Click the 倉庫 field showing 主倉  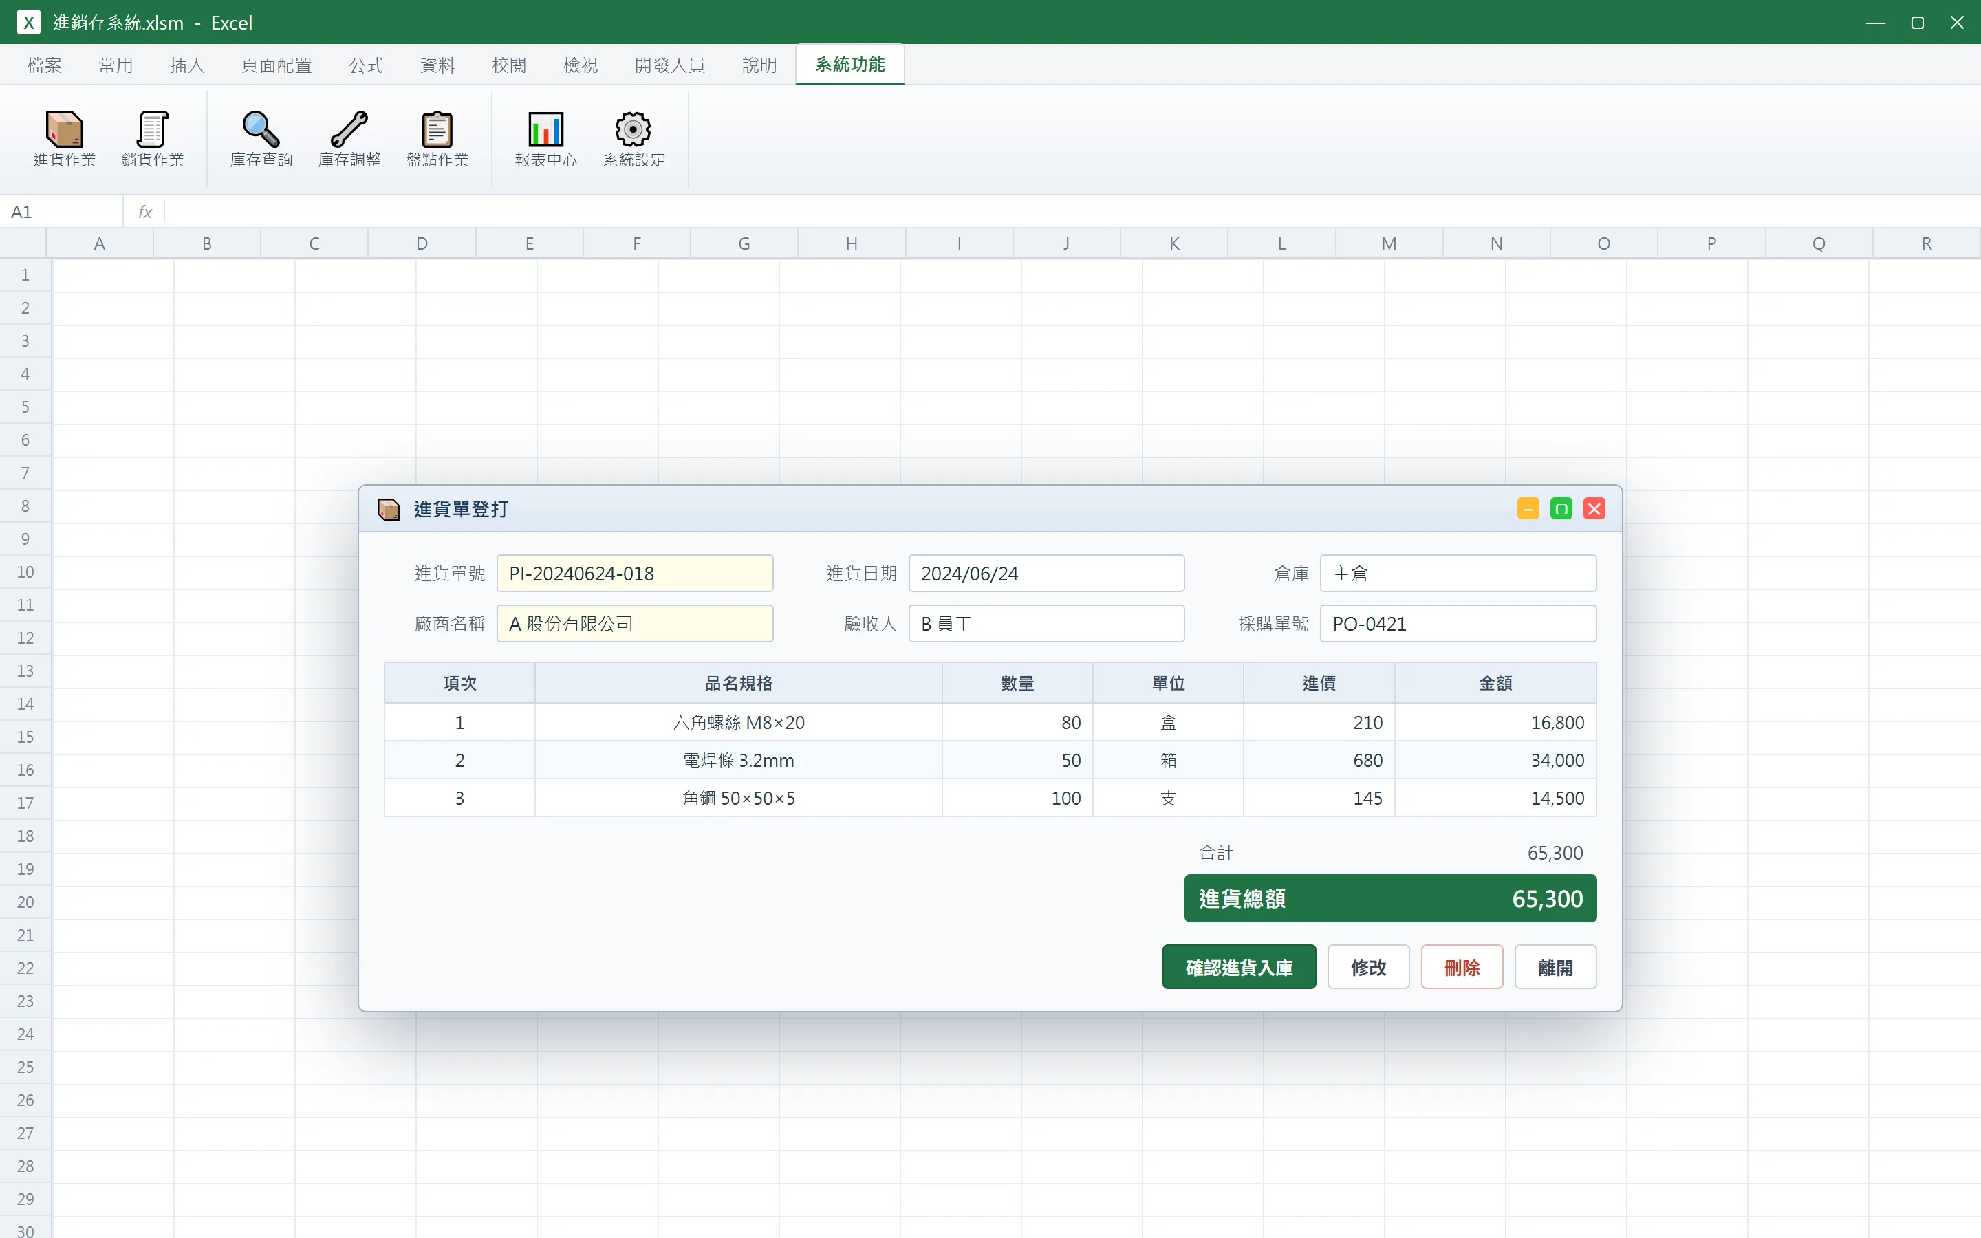[x=1458, y=573]
